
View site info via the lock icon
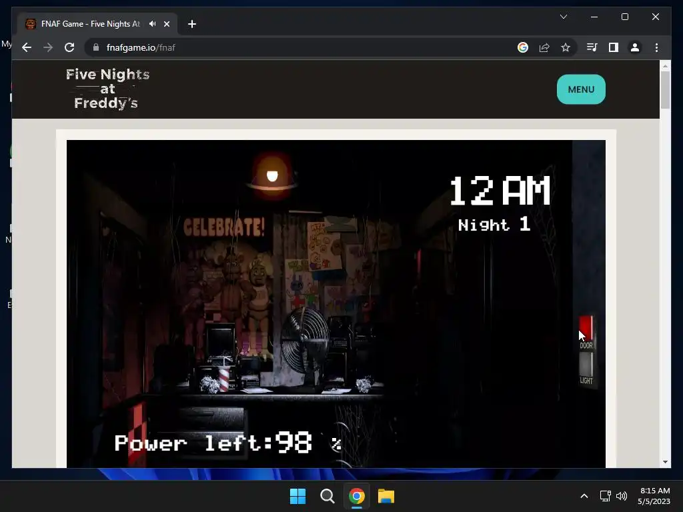(96, 47)
